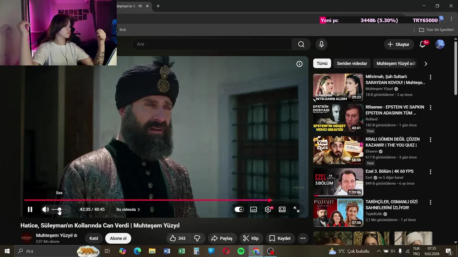
Task: Open Windows Start menu
Action: click(x=7, y=251)
